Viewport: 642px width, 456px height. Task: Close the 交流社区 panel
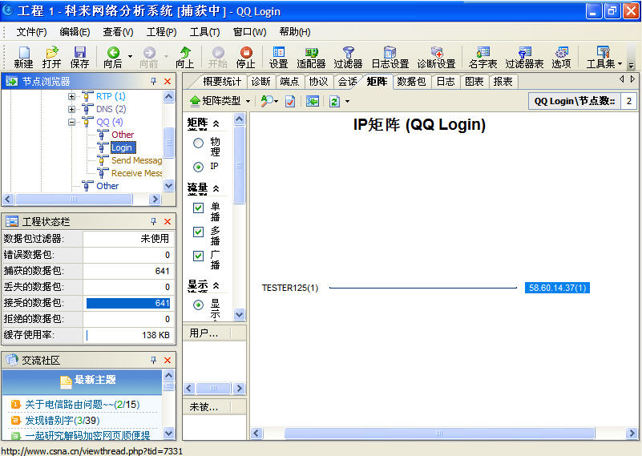click(168, 360)
